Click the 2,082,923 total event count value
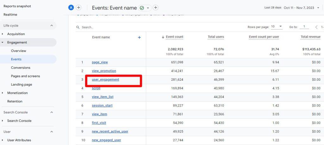Viewport: 324px width, 145px height. 175,49
